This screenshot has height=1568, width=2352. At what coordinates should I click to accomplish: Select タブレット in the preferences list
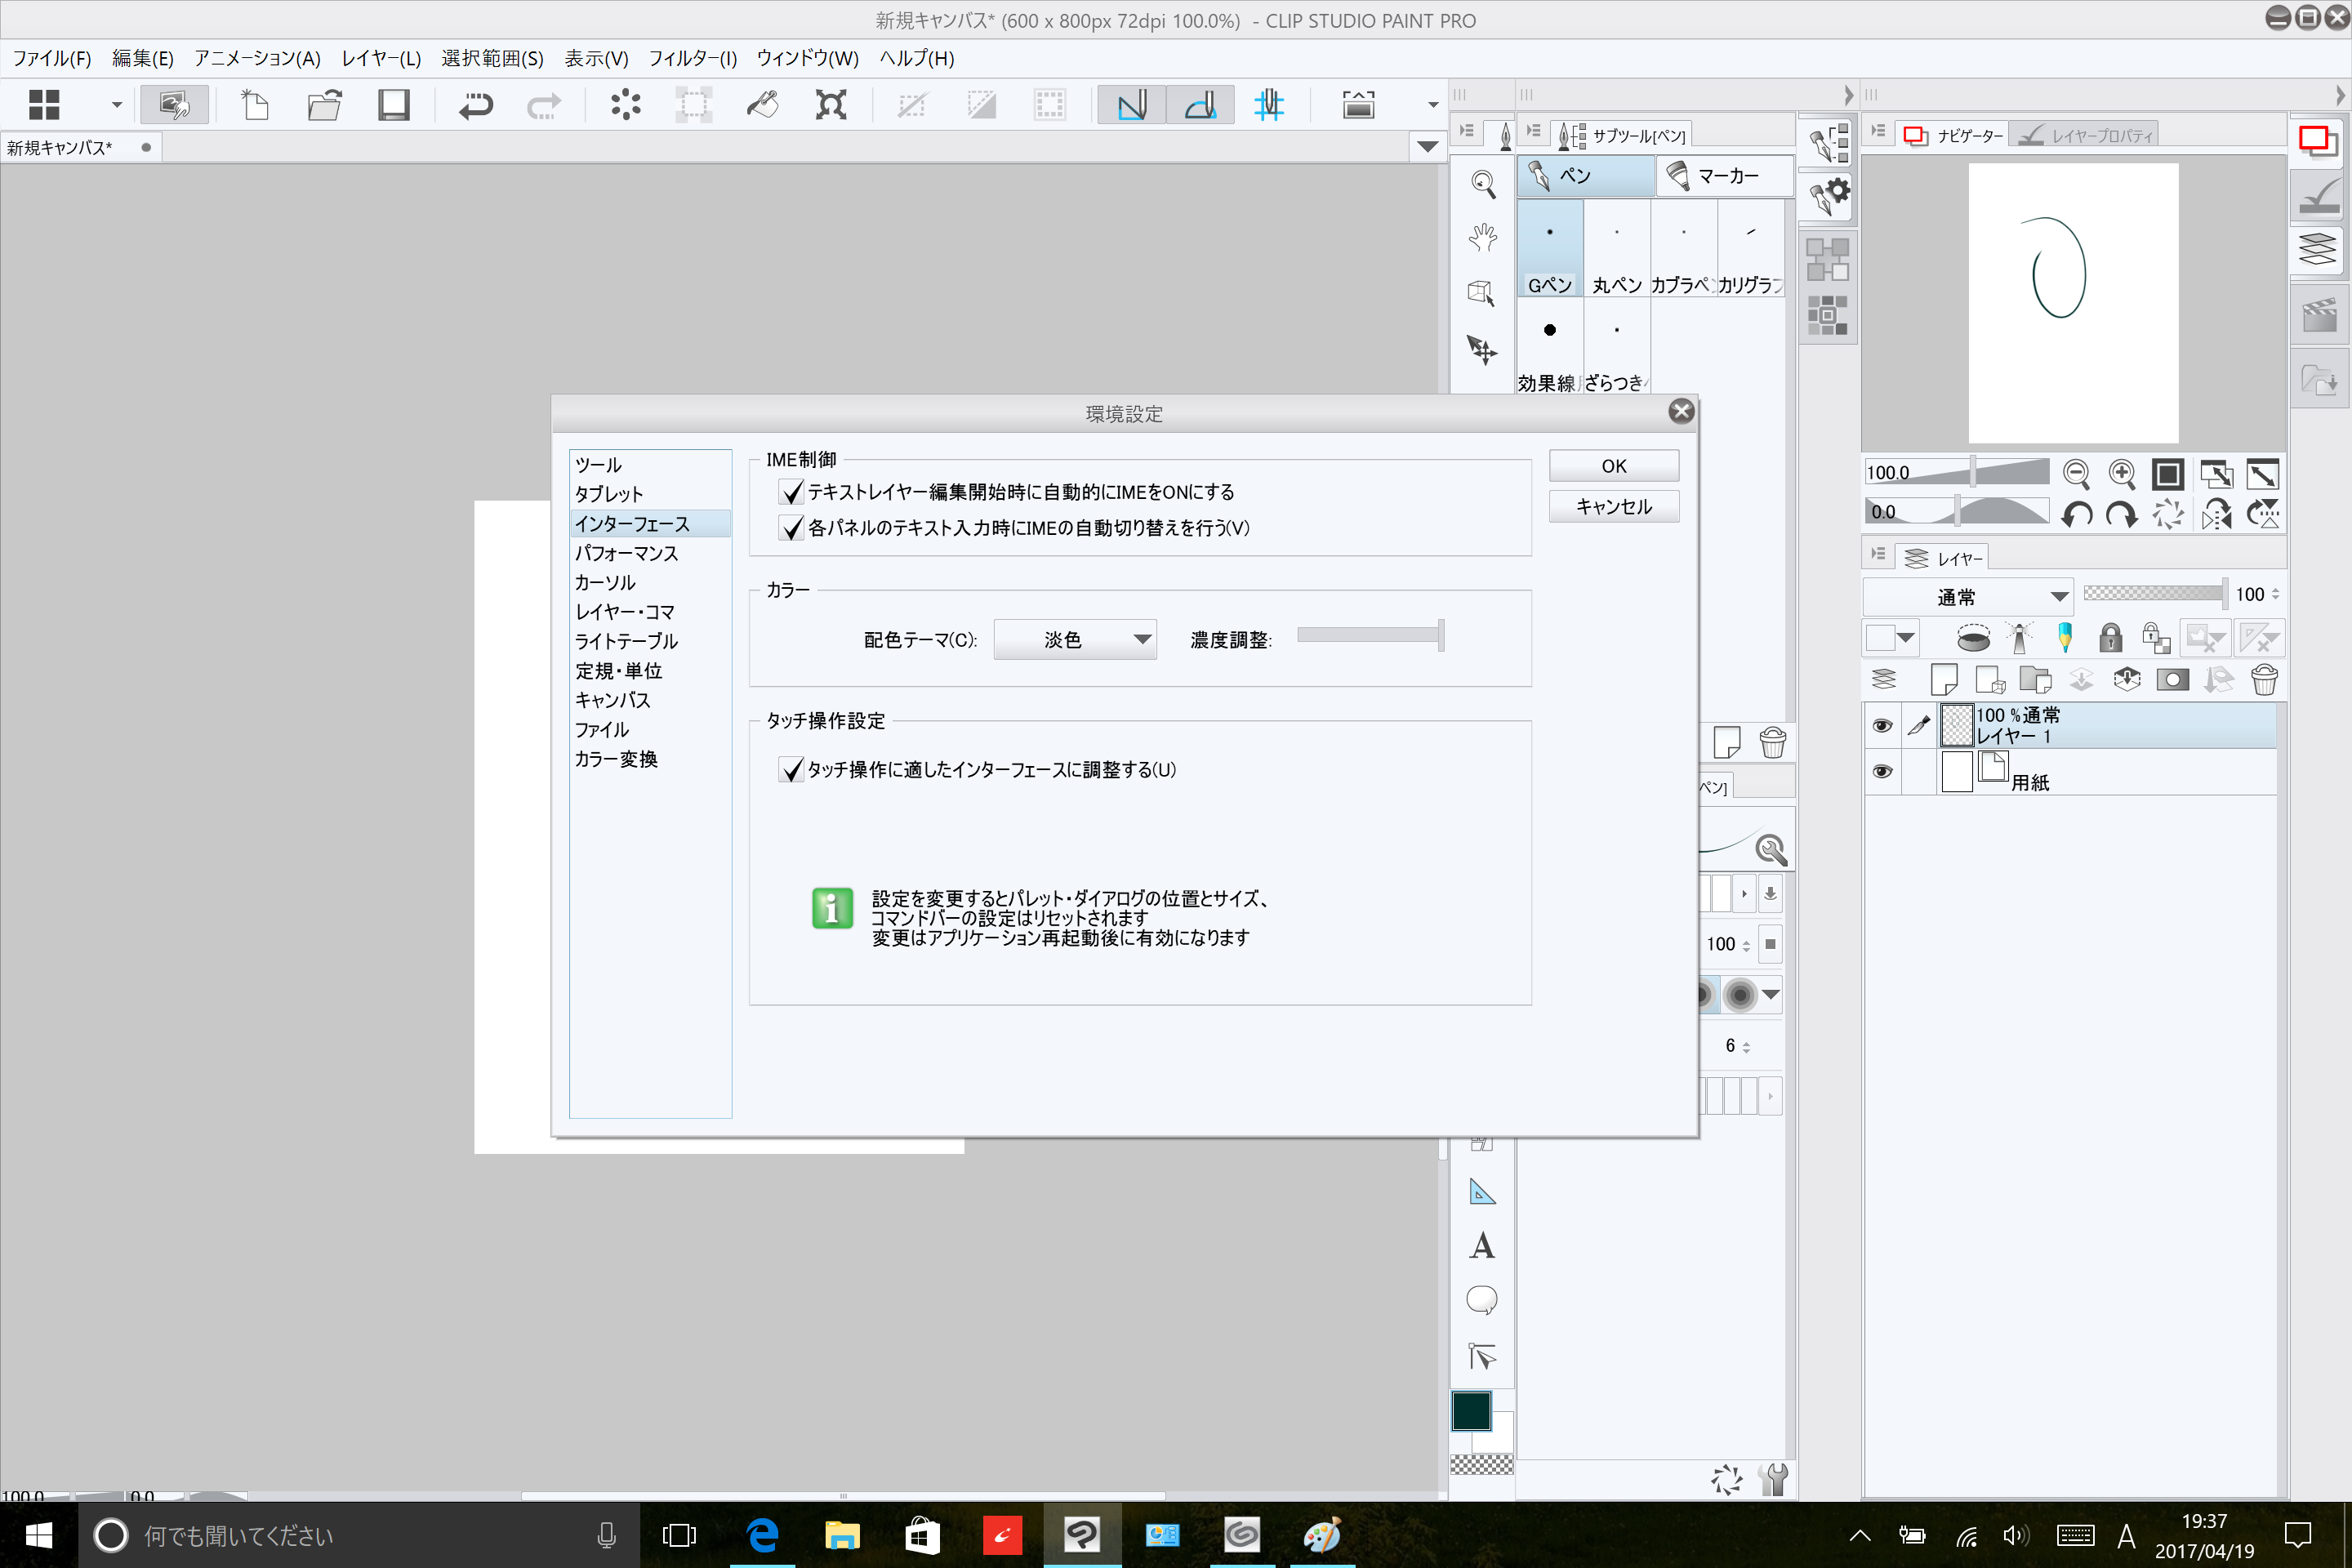coord(609,494)
